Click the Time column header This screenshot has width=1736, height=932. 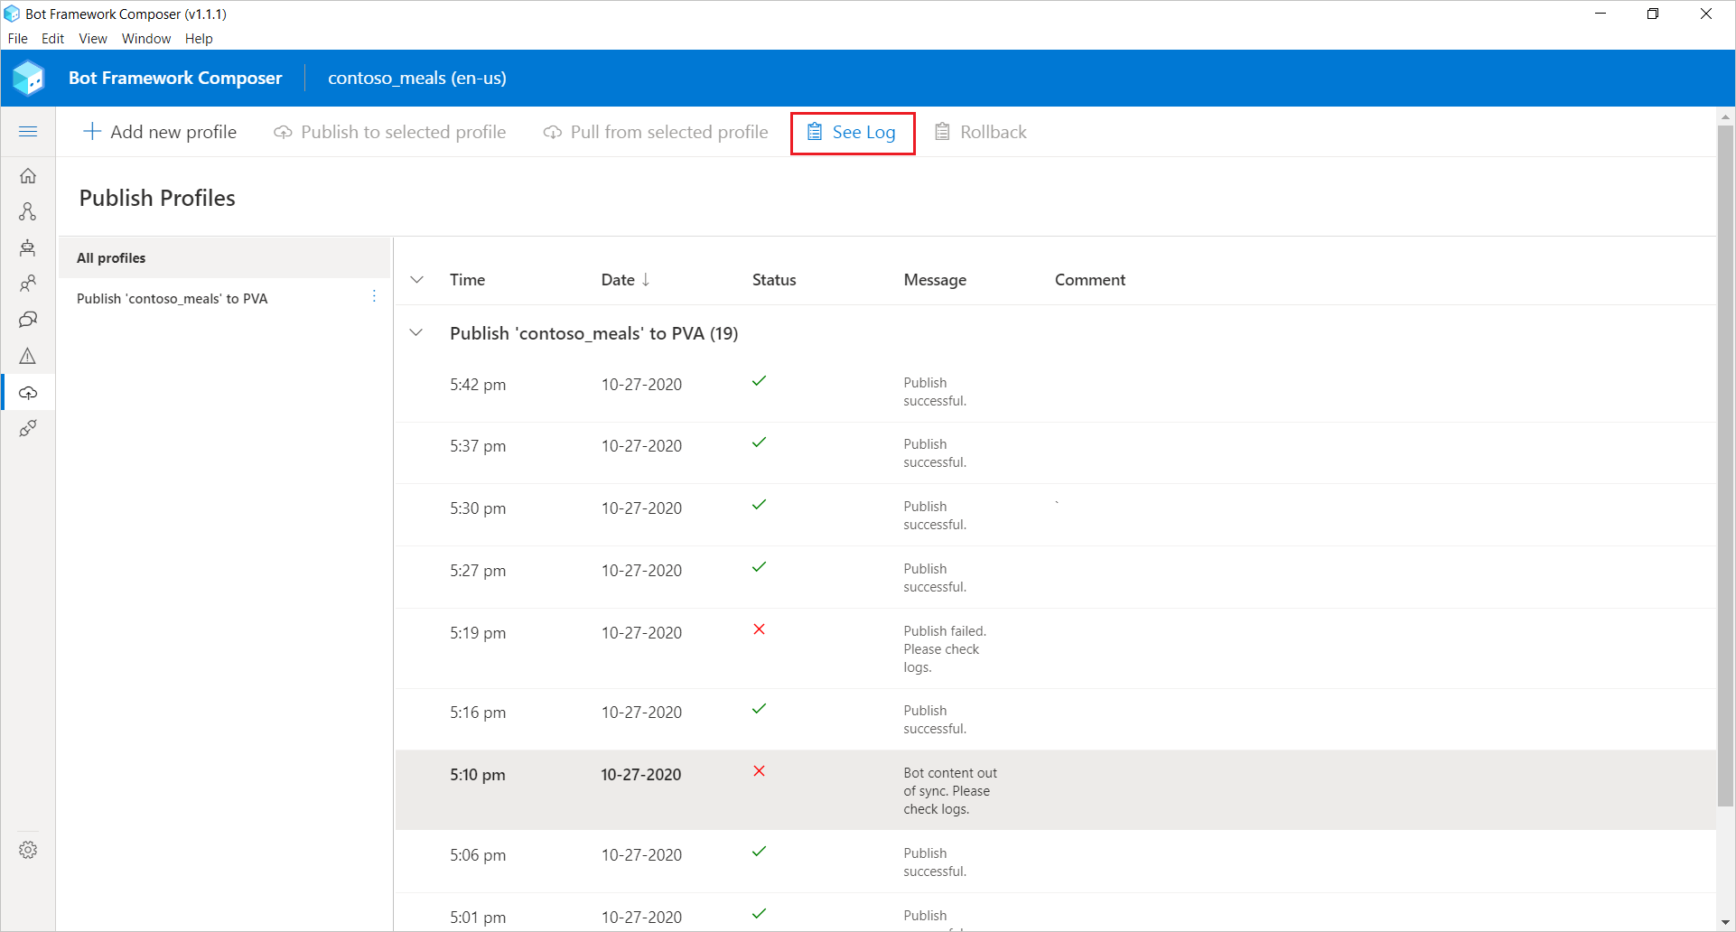(467, 280)
